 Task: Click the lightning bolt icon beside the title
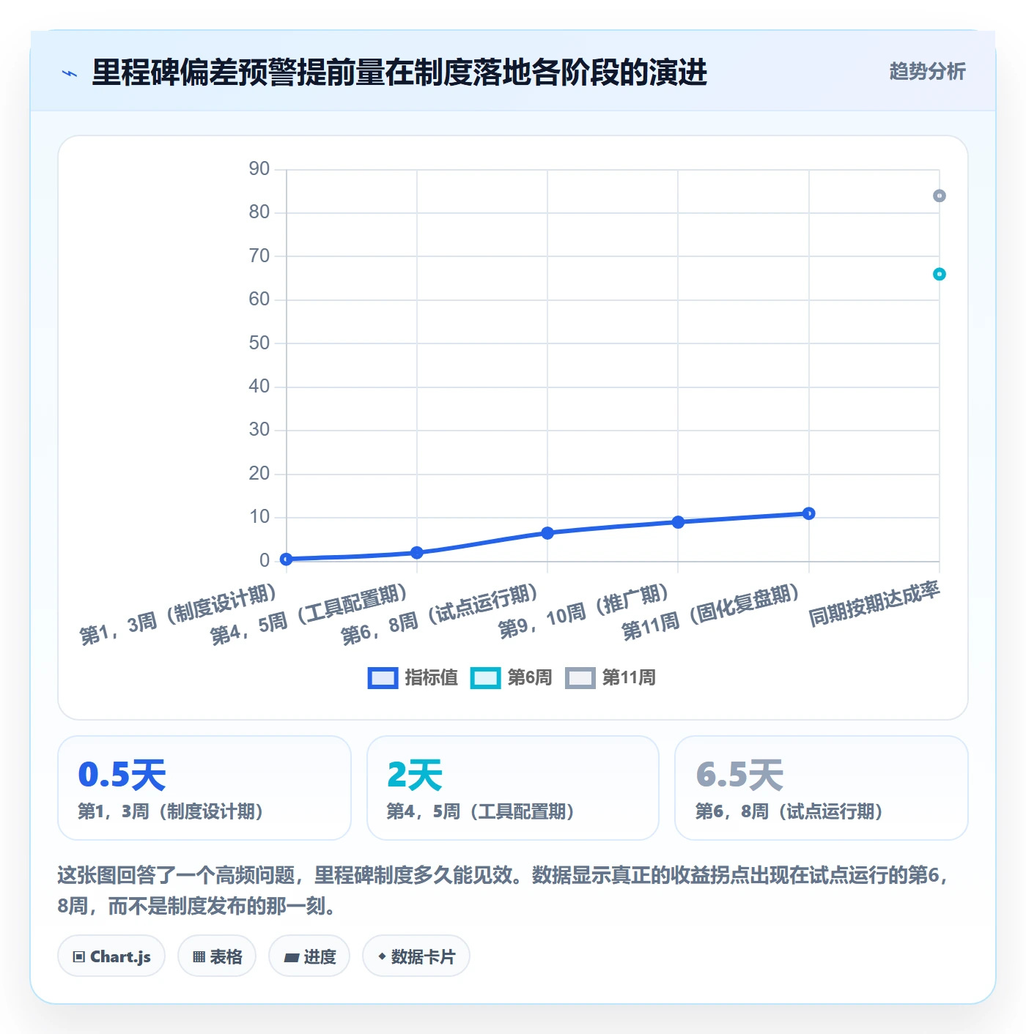pyautogui.click(x=70, y=73)
